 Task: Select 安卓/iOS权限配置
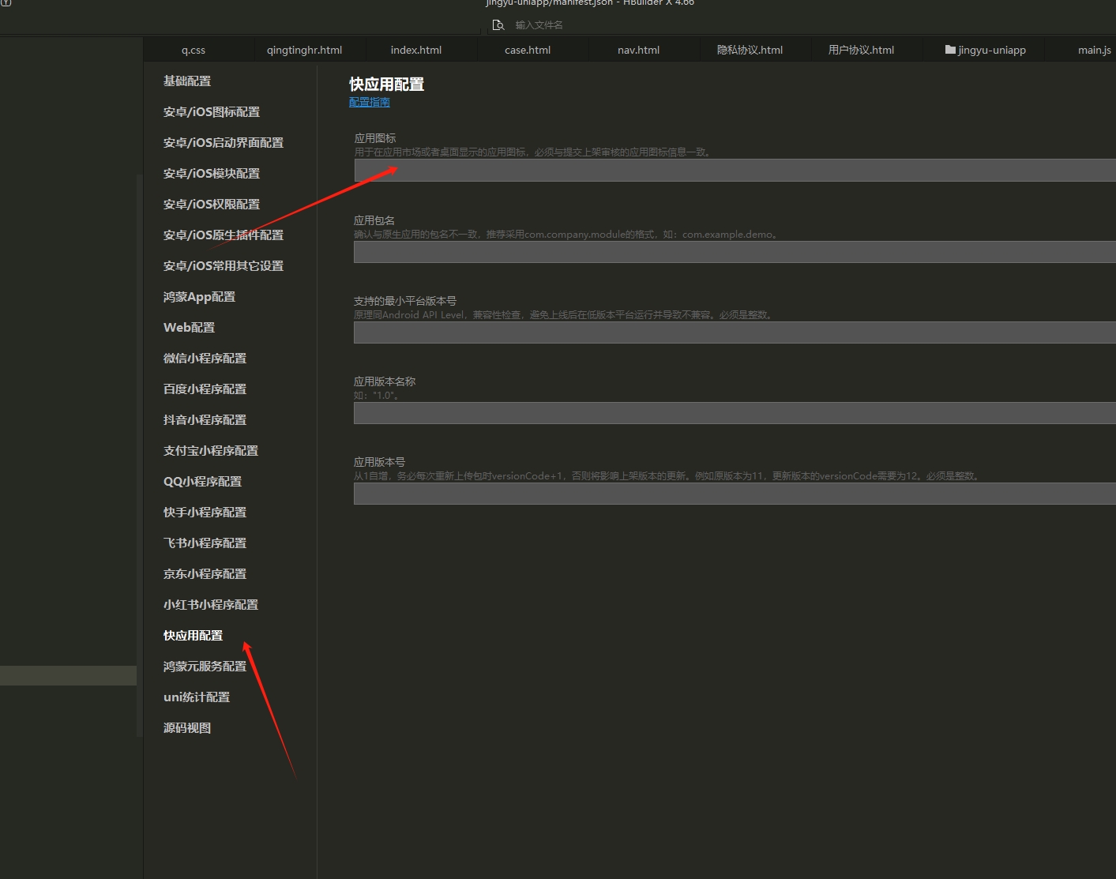212,205
